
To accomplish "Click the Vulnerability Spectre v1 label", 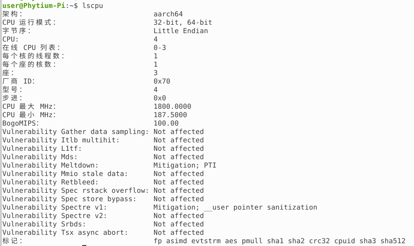I will (x=55, y=207).
